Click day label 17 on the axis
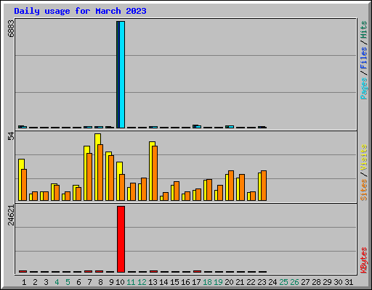This screenshot has width=372, height=290. click(196, 282)
